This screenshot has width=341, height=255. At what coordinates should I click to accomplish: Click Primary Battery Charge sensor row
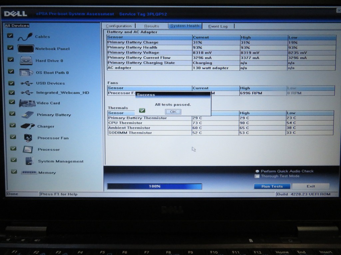(x=221, y=42)
